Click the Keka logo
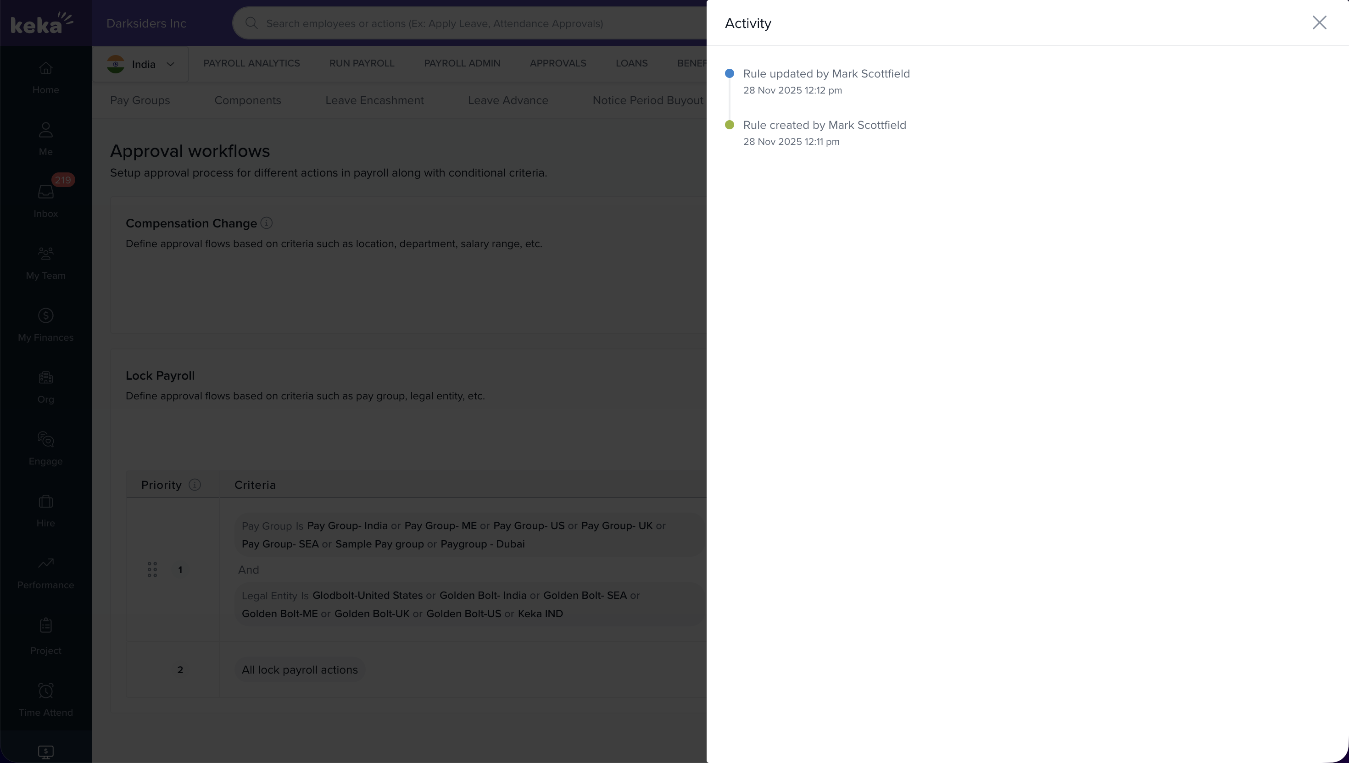The height and width of the screenshot is (763, 1349). click(42, 23)
